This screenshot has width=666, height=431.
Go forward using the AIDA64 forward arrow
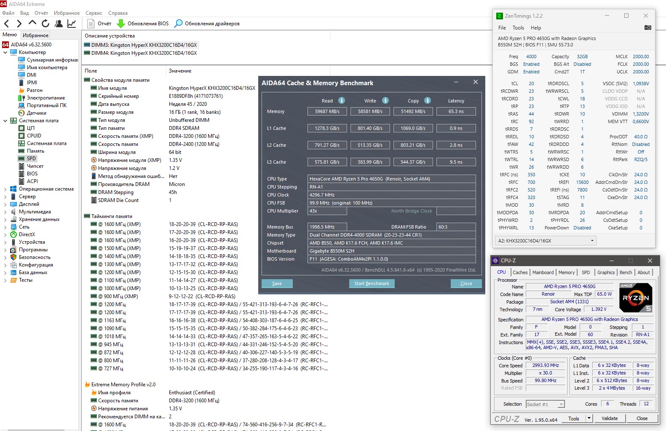point(19,24)
